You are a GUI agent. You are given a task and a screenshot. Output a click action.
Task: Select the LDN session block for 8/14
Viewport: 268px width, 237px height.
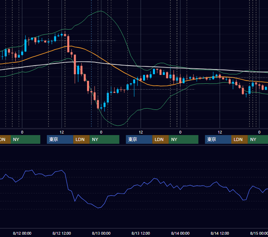coord(240,139)
